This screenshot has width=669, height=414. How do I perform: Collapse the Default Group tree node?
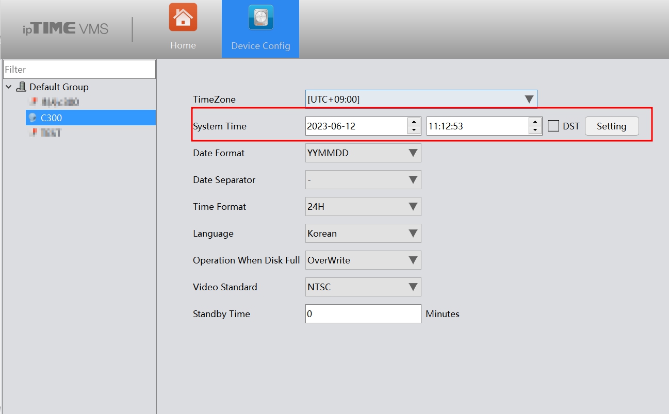(9, 87)
